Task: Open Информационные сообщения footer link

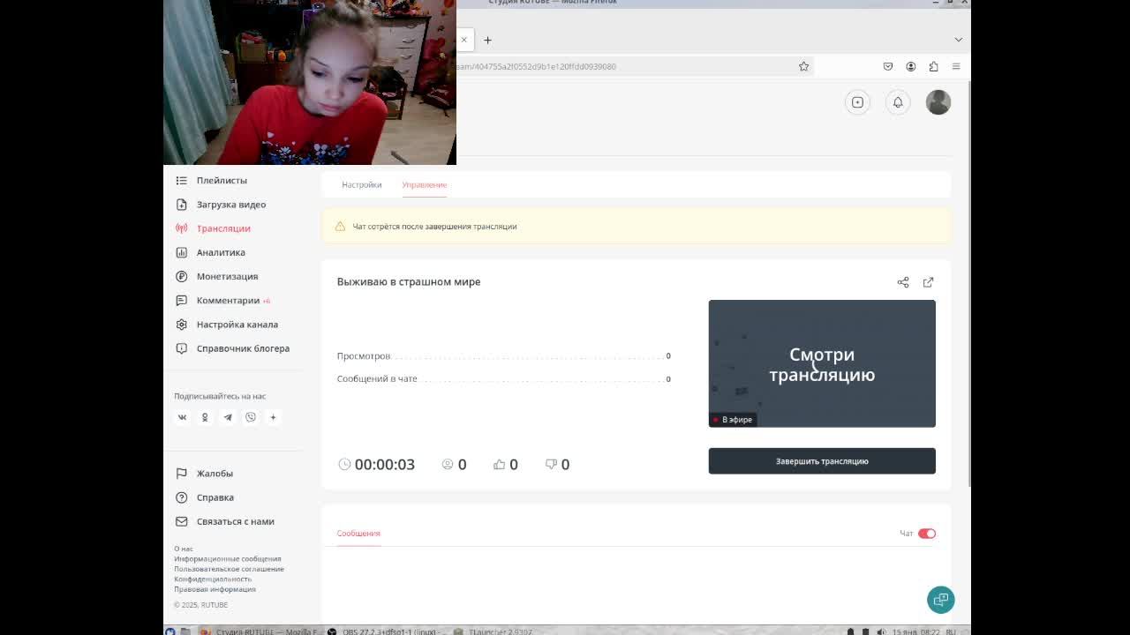Action: pyautogui.click(x=228, y=558)
